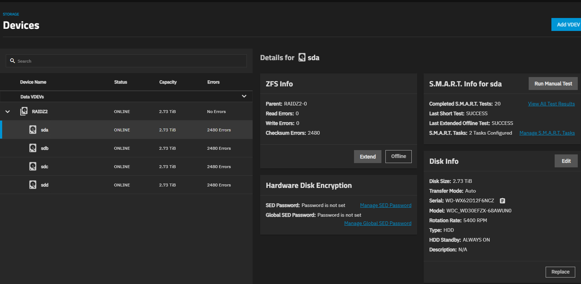Viewport: 581px width, 284px height.
Task: Click the 'No Errors' cell for RAIDZ2
Action: click(217, 112)
